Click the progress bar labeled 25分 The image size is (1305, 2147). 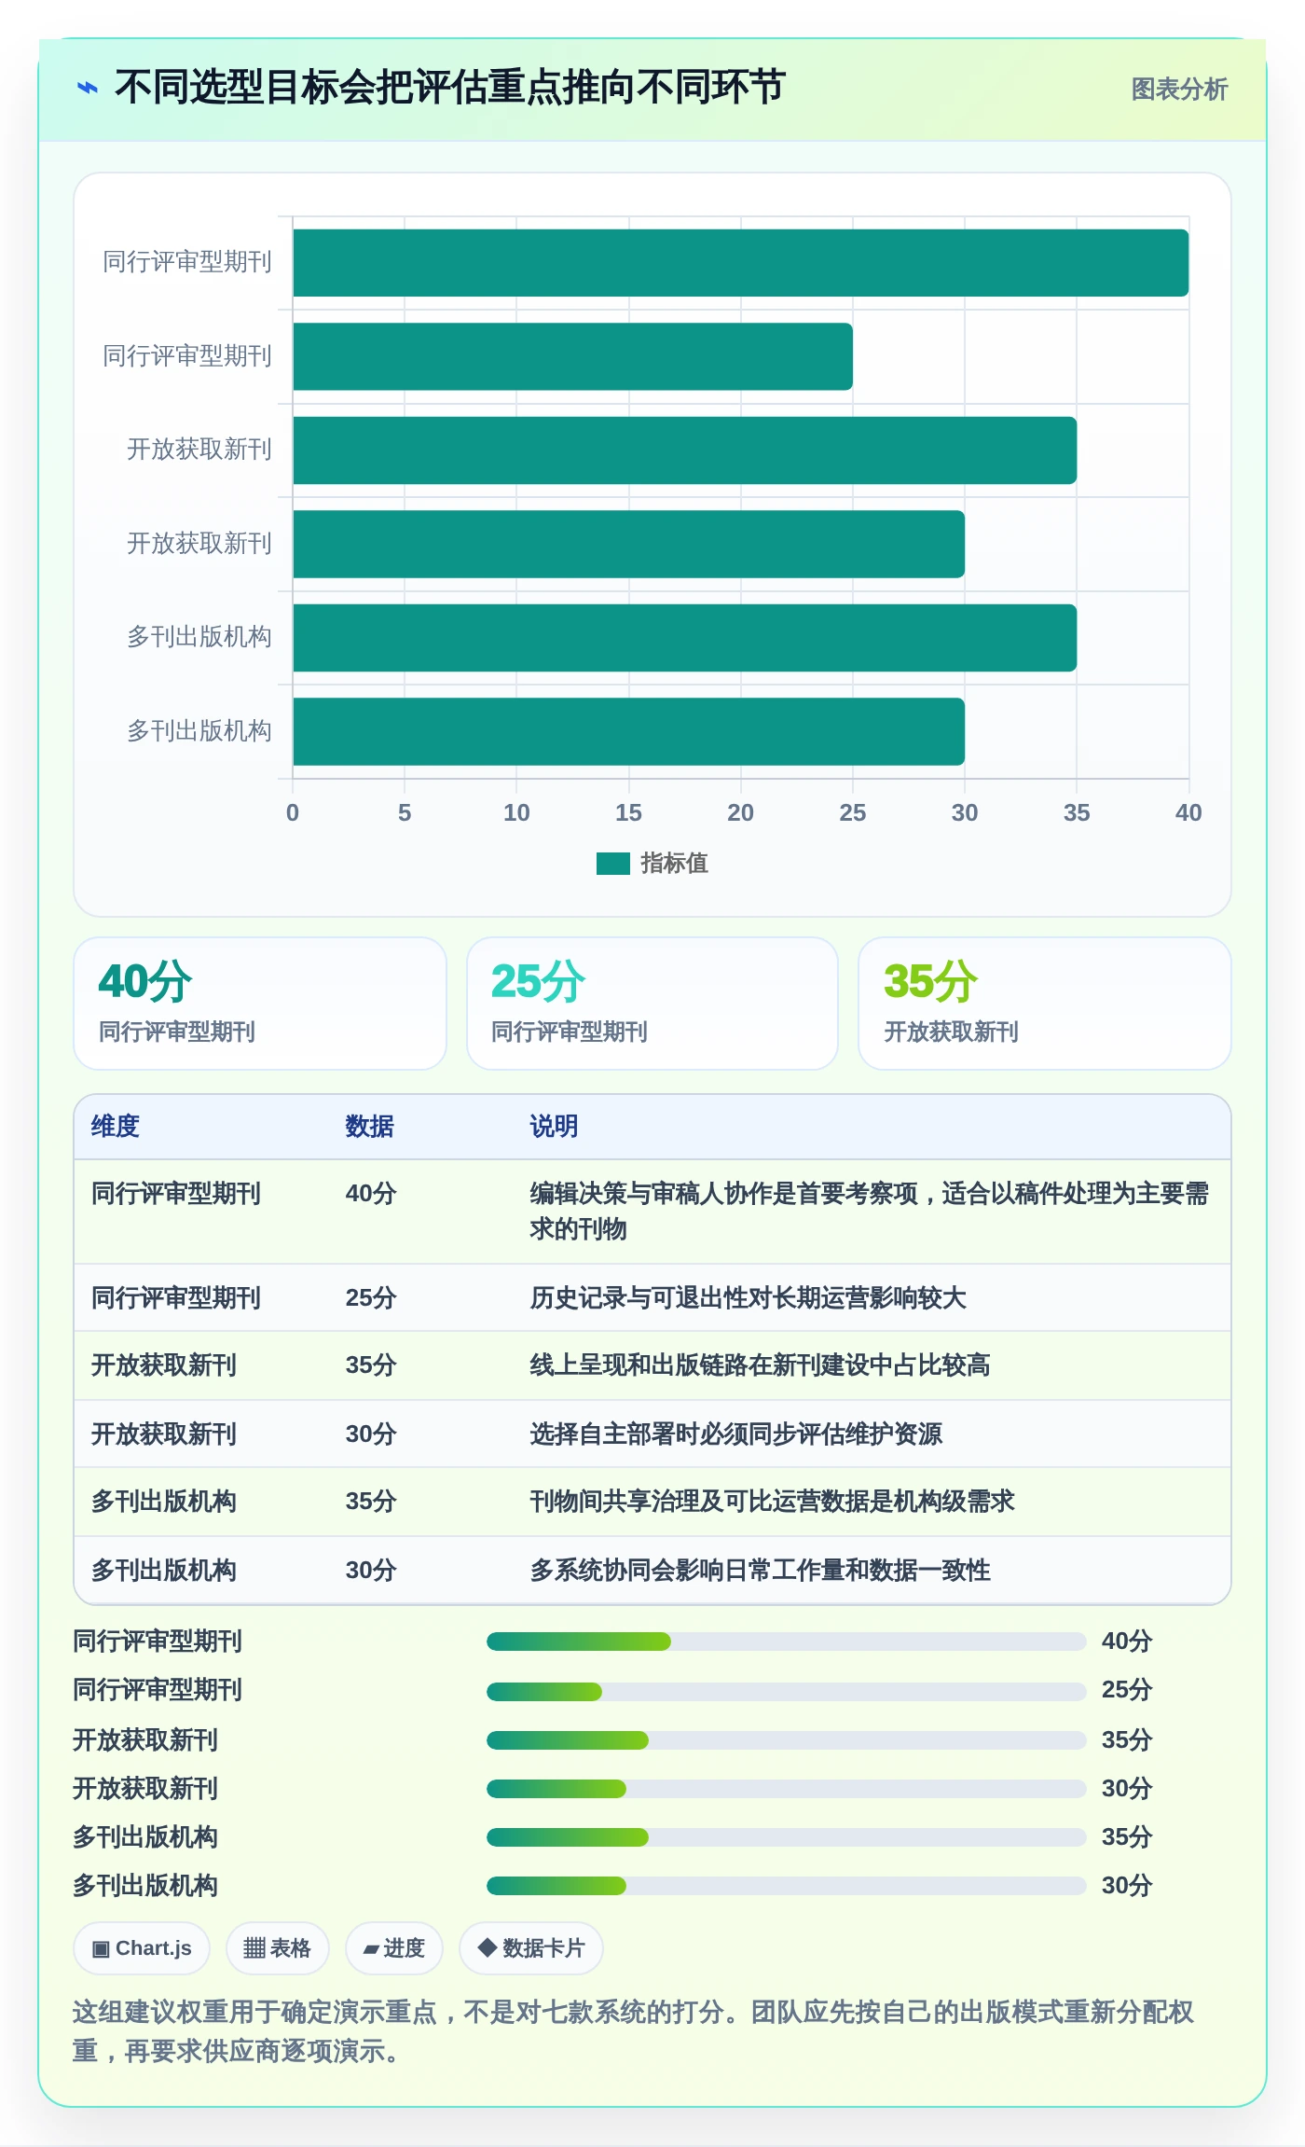click(787, 1691)
